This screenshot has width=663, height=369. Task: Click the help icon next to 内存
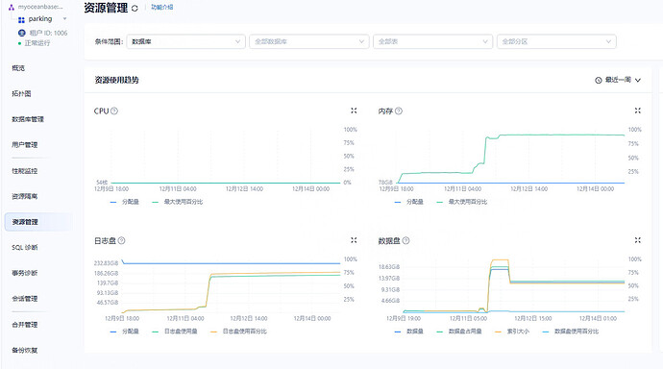pyautogui.click(x=399, y=111)
